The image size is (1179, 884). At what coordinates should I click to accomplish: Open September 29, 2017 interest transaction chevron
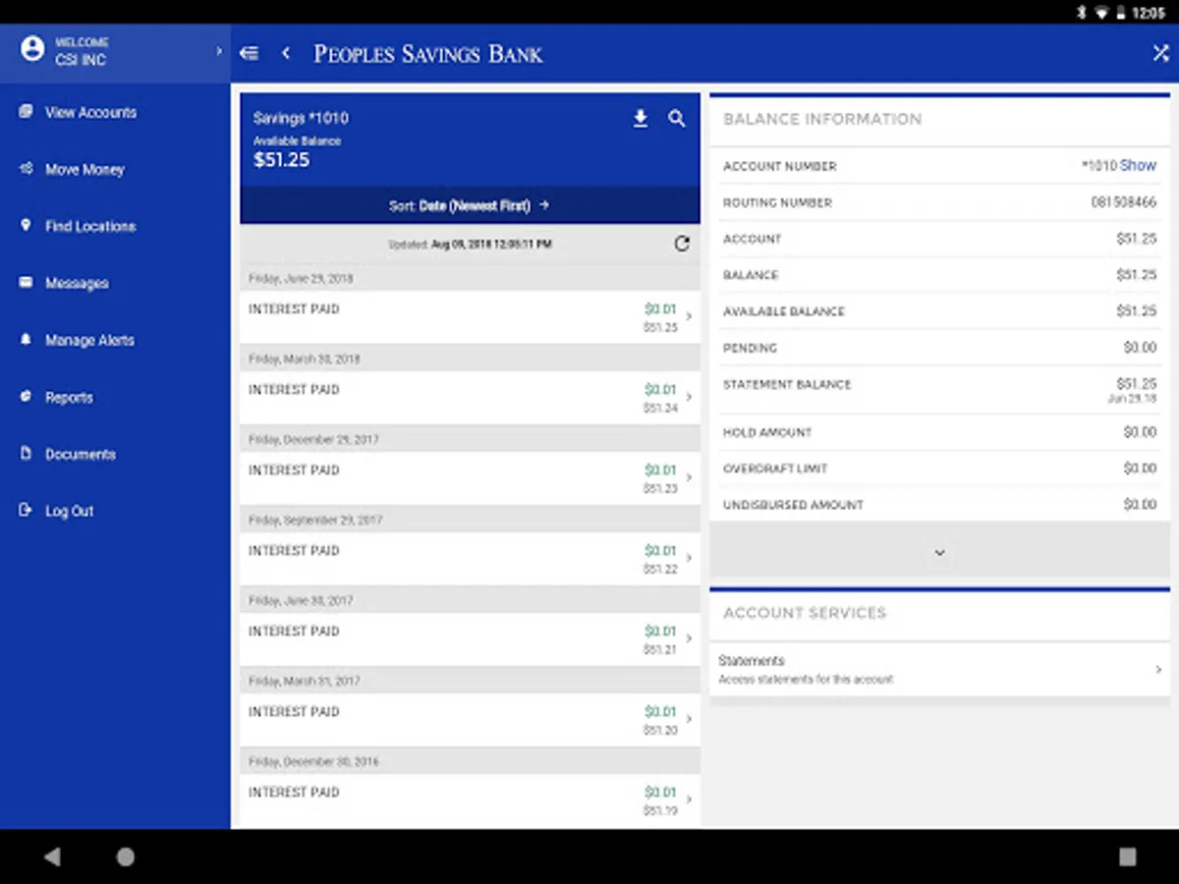(x=689, y=558)
